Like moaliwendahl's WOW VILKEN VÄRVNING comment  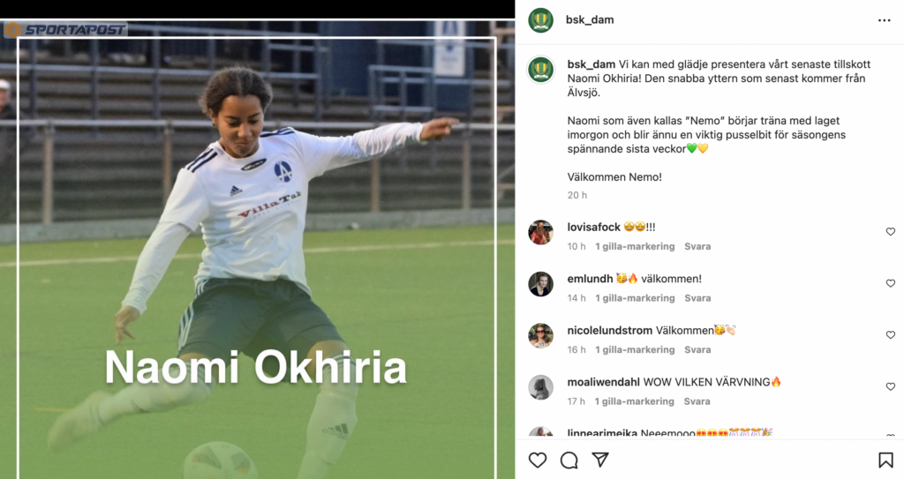point(890,386)
